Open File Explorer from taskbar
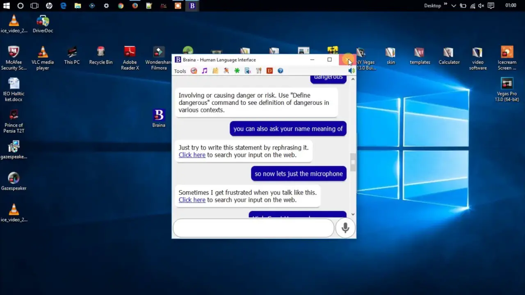 tap(78, 6)
